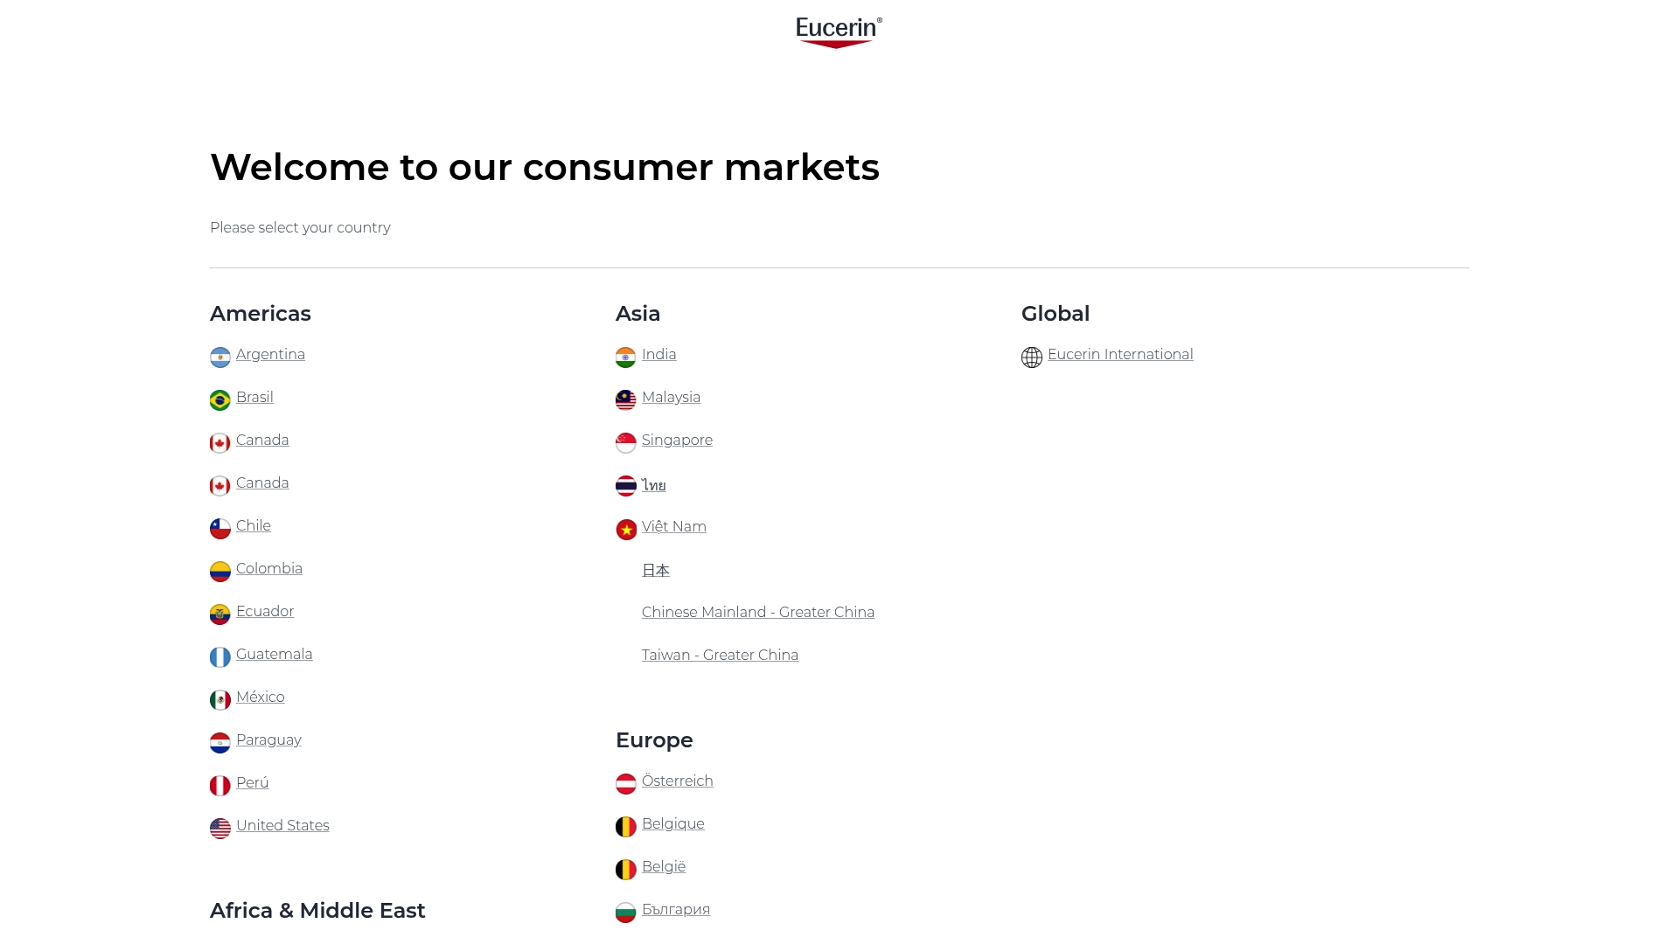The width and height of the screenshot is (1679, 944).
Task: Click the Eucerin logo at the top
Action: pyautogui.click(x=838, y=31)
